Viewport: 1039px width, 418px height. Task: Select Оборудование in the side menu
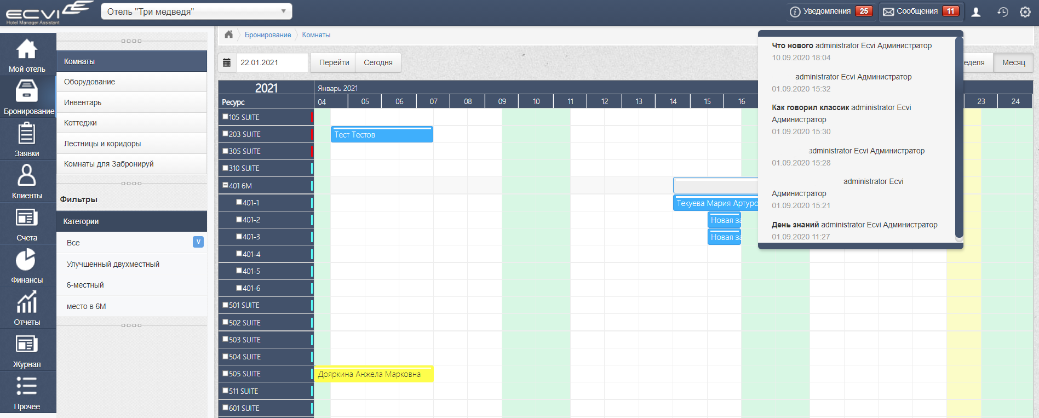[131, 82]
